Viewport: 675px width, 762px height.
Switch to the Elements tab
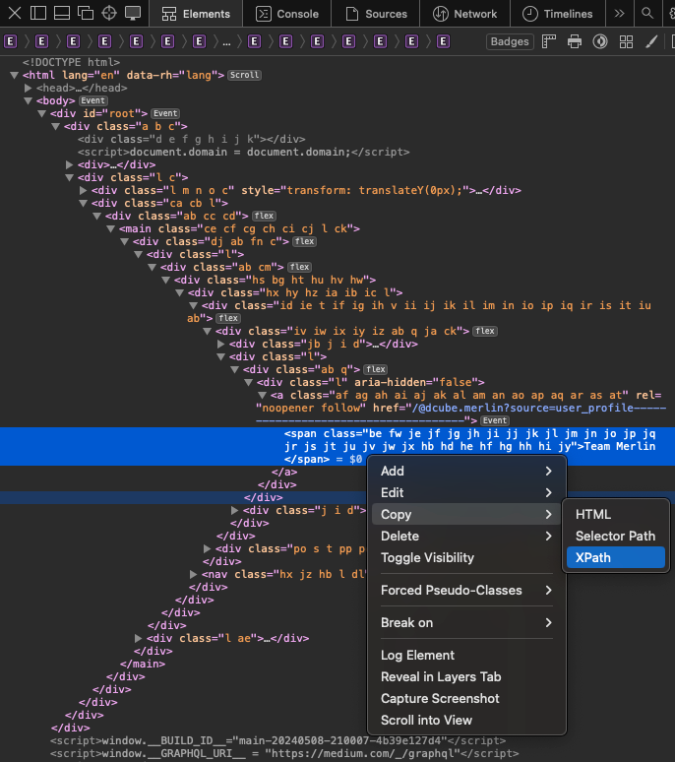pos(196,14)
